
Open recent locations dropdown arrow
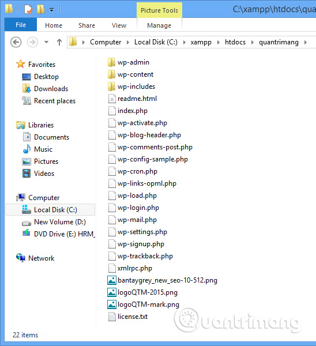[x=46, y=42]
